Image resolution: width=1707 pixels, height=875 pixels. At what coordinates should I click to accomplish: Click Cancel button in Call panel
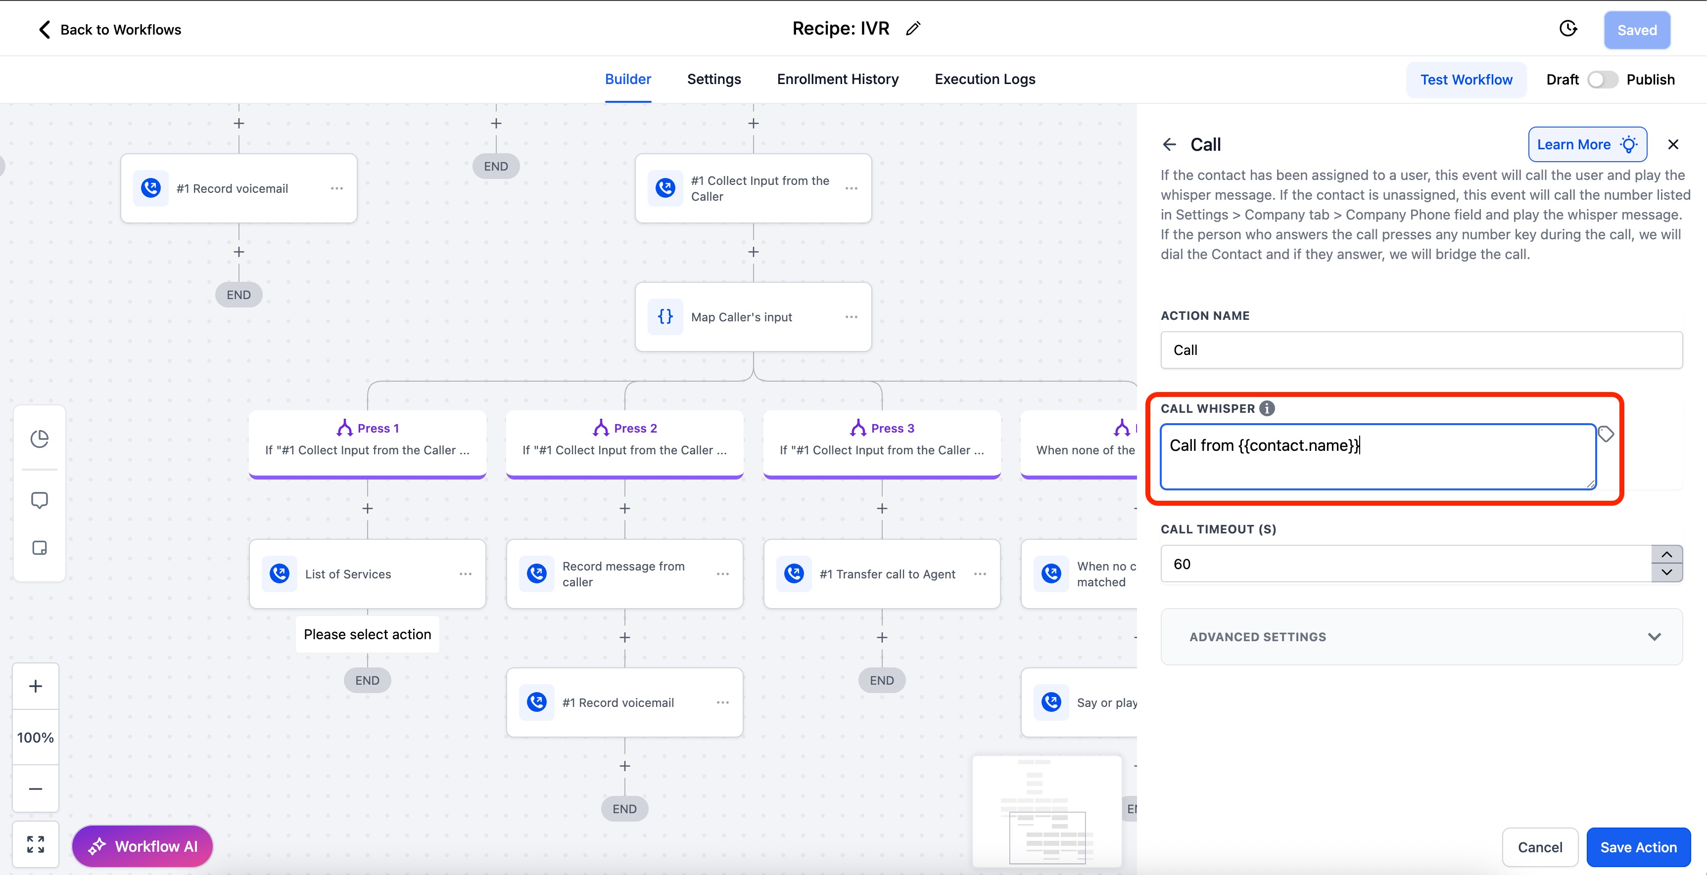pos(1539,846)
